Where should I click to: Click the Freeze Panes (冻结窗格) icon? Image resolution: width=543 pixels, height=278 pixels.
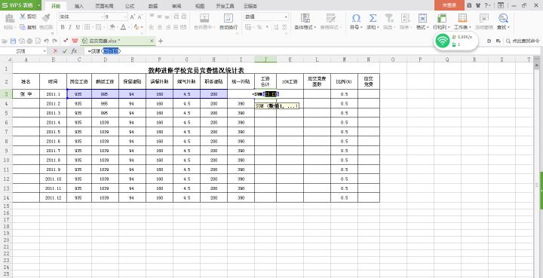483,18
